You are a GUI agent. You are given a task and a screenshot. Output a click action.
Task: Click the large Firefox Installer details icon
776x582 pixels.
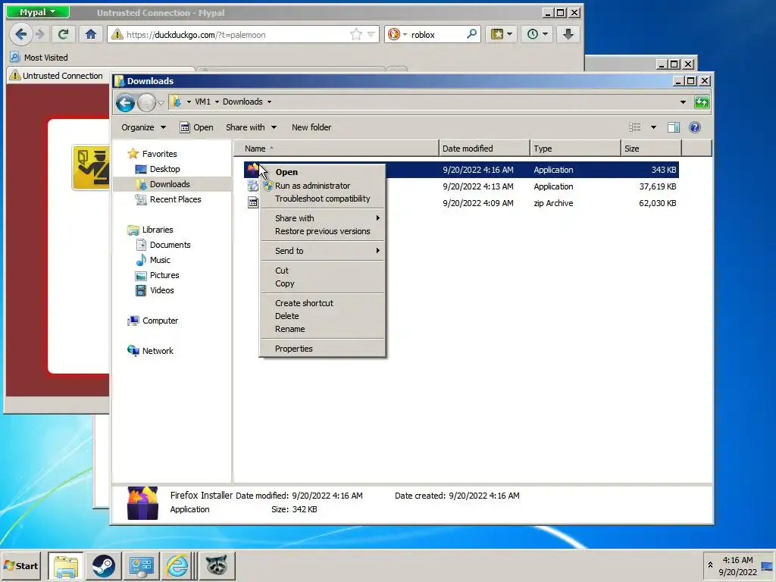click(x=142, y=503)
